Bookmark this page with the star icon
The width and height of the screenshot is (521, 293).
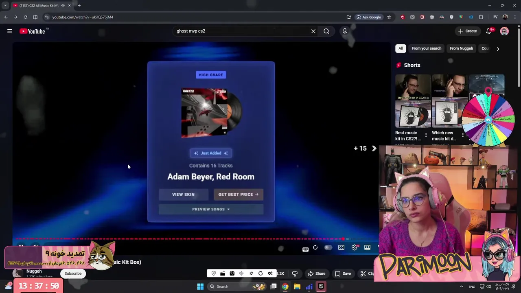point(389,17)
